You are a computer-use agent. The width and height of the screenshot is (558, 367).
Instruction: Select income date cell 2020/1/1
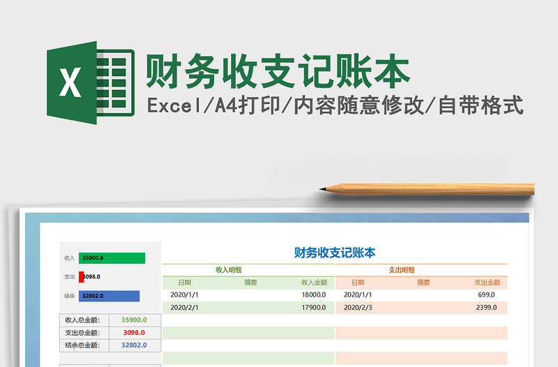184,295
